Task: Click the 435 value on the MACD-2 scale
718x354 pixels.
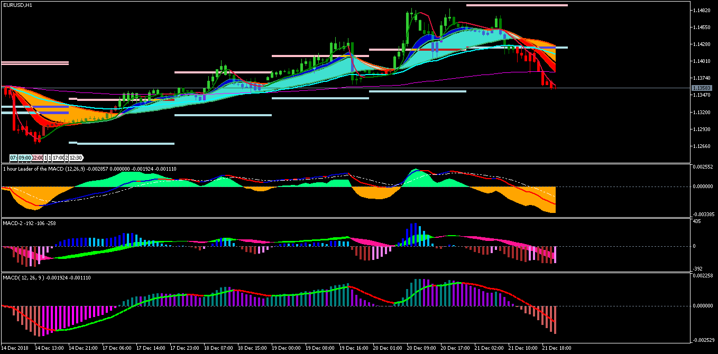Action: point(697,221)
